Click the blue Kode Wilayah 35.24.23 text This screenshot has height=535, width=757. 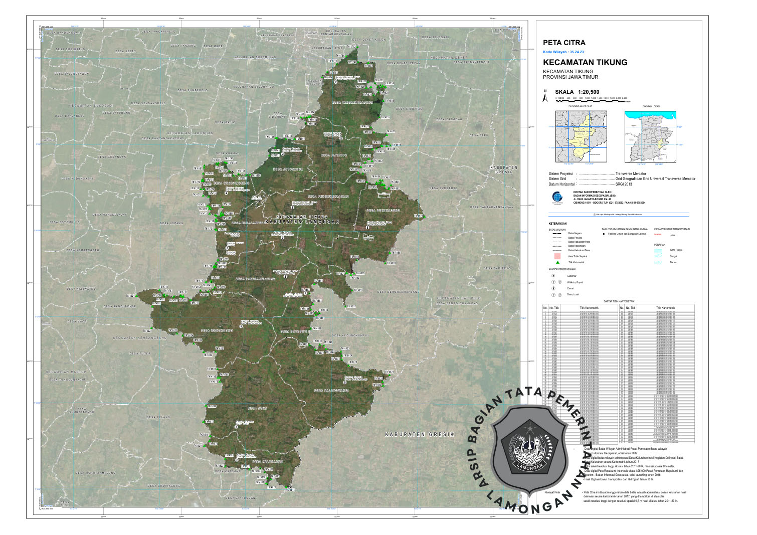[563, 52]
